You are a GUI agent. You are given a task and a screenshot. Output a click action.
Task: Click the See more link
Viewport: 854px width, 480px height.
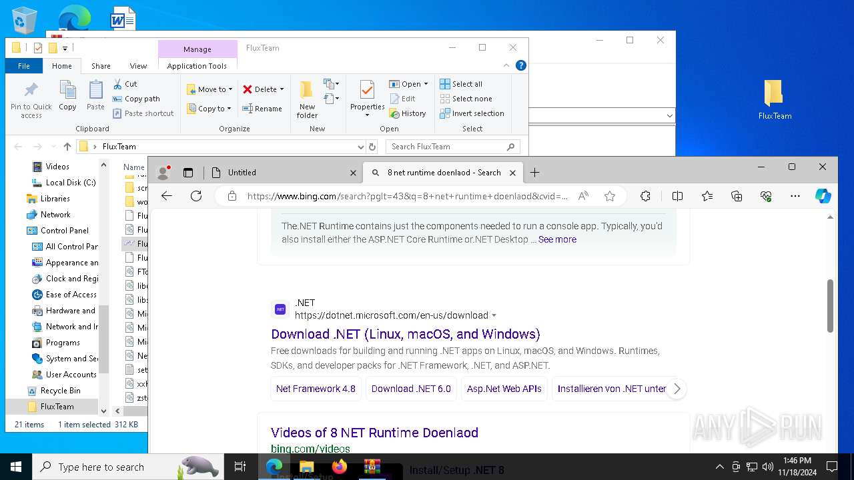click(x=557, y=239)
